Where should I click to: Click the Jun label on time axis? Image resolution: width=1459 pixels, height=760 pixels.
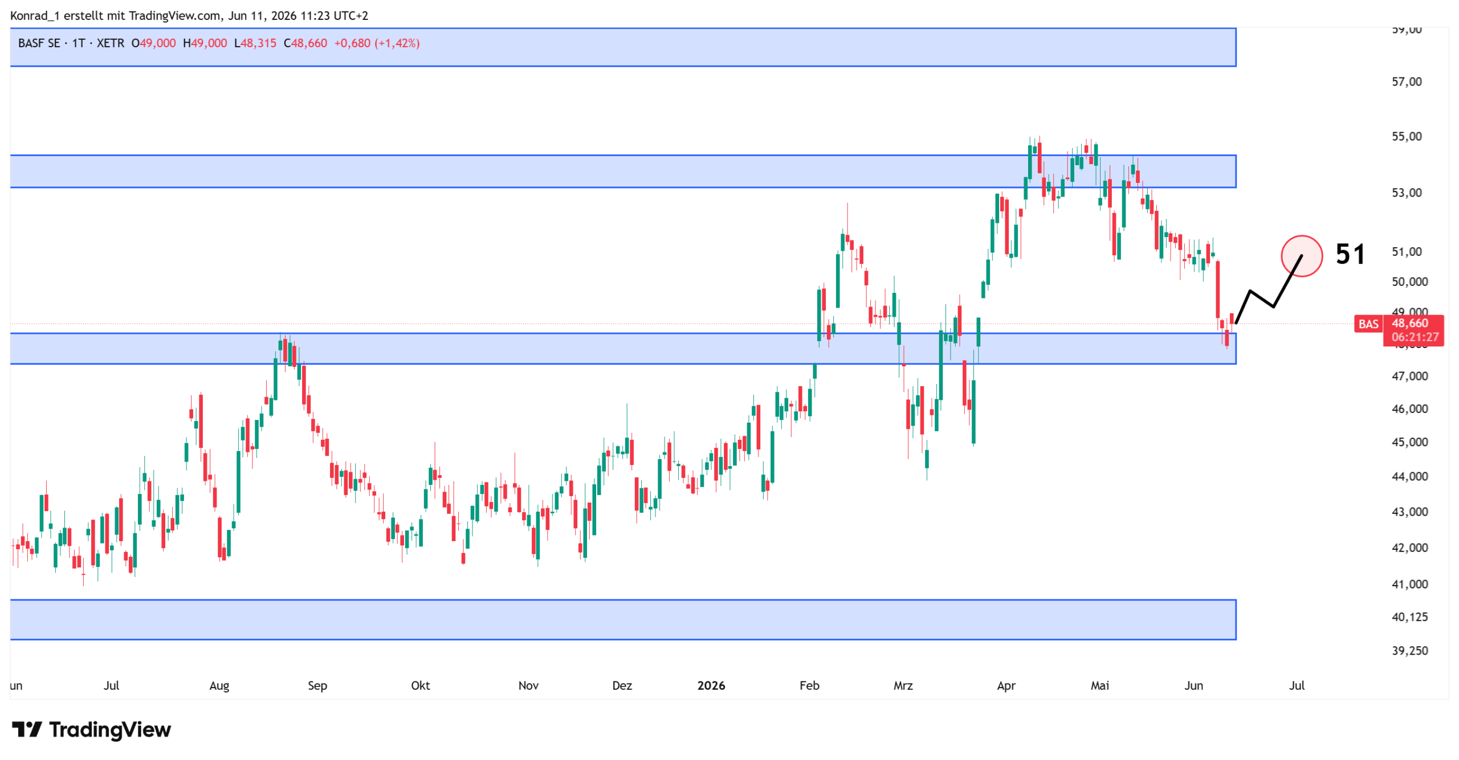tap(1193, 685)
